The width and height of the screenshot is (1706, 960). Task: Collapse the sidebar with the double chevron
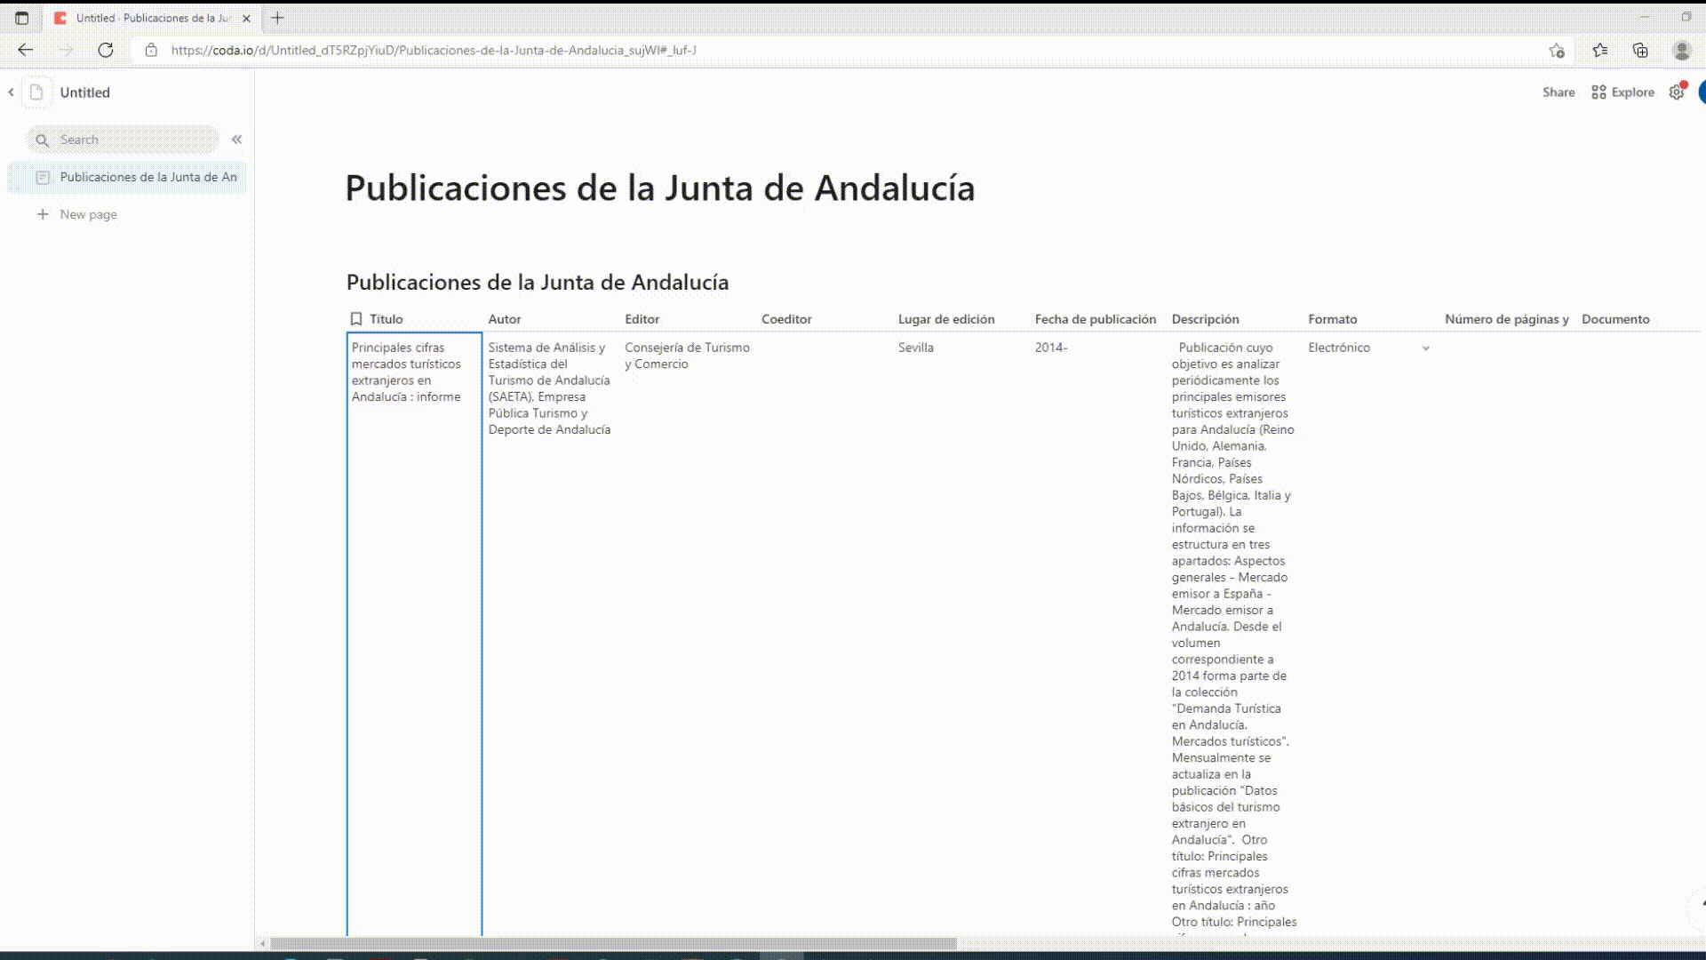pos(236,139)
